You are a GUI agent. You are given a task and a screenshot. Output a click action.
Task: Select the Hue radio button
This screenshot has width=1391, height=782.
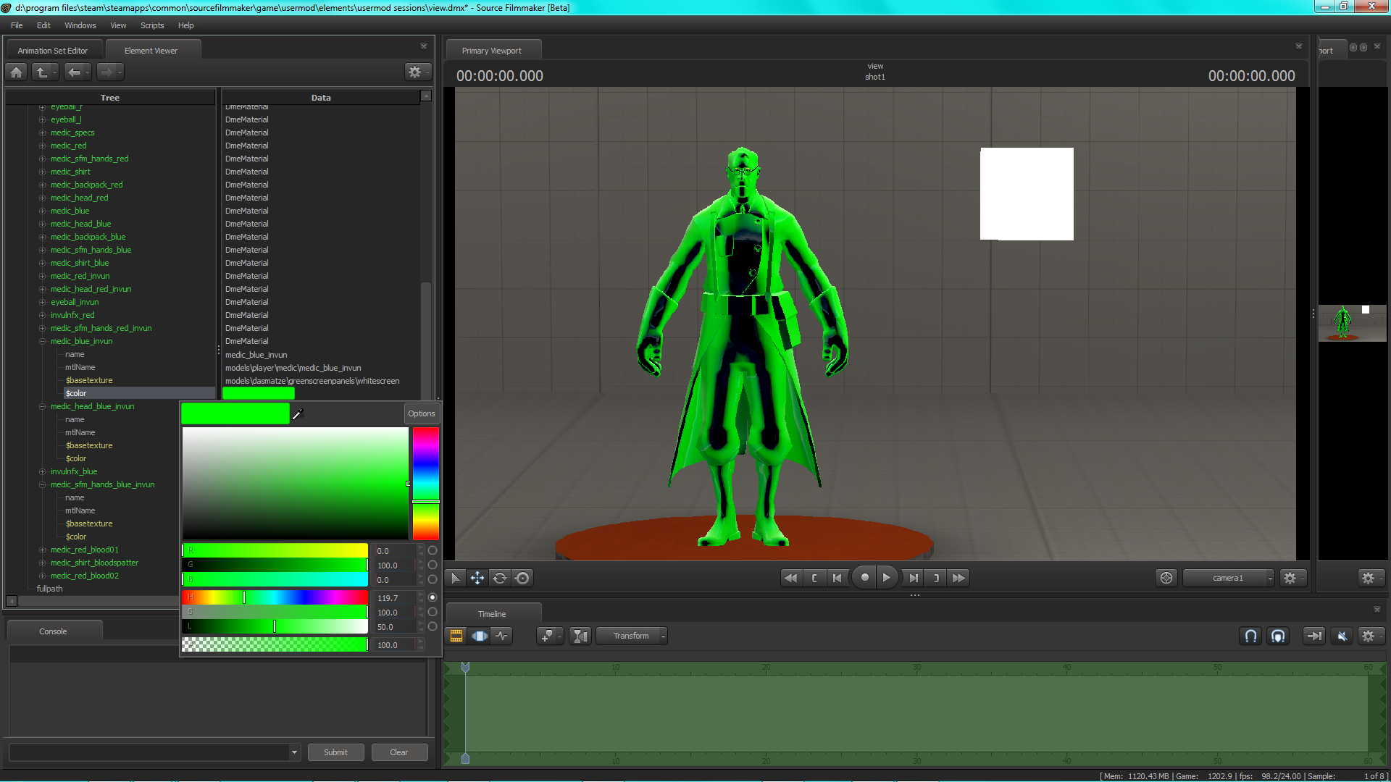(x=433, y=597)
